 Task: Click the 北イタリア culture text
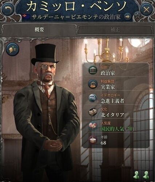point(112,115)
